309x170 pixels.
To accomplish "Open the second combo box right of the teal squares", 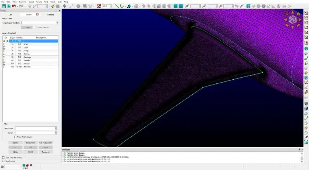I will [212, 7].
